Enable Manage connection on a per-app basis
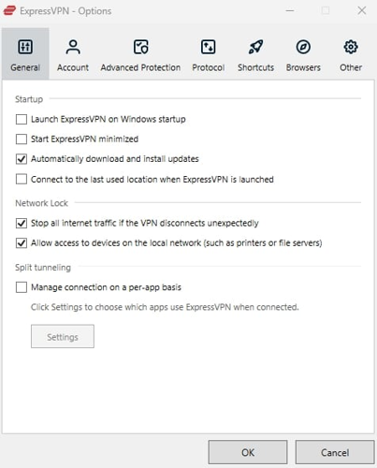This screenshot has width=377, height=468. point(22,287)
